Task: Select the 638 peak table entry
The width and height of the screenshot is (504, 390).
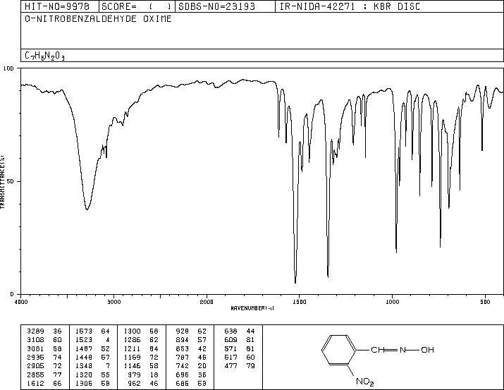Action: point(240,331)
